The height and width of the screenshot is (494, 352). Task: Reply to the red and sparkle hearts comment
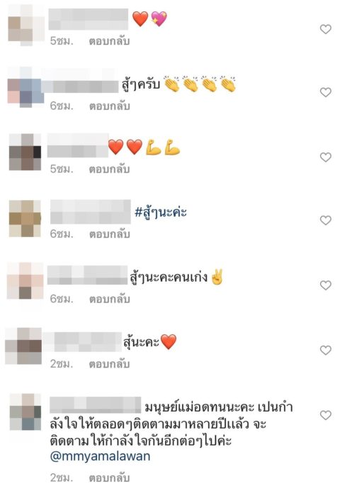pos(109,41)
